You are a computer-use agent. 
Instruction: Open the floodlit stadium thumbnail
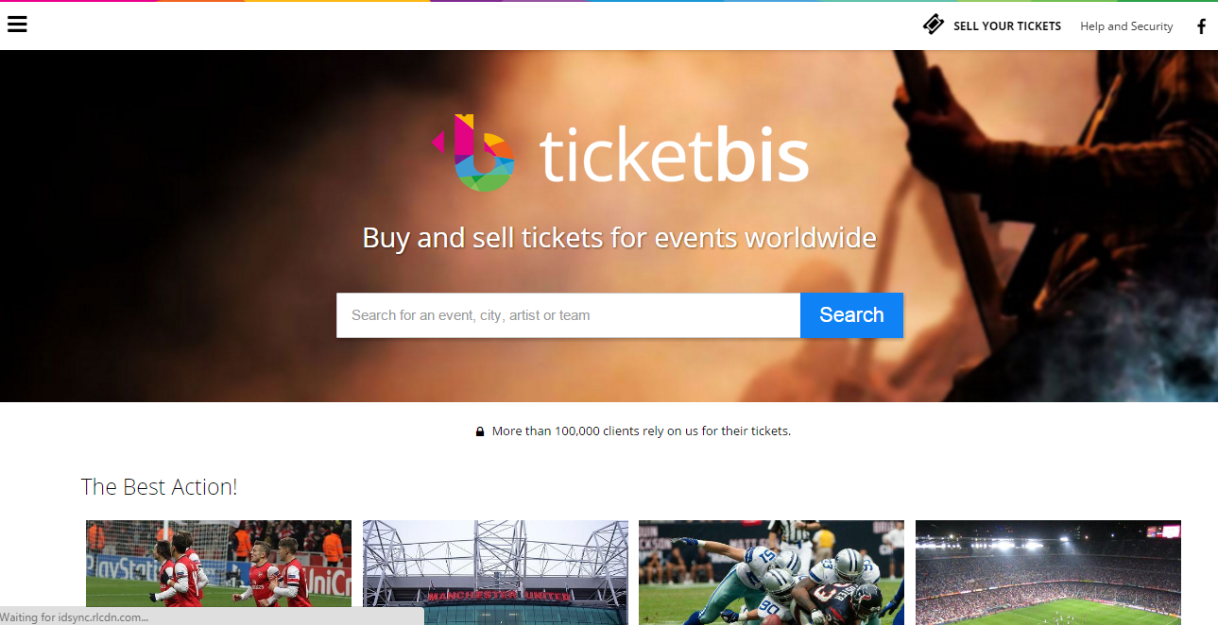(1048, 572)
